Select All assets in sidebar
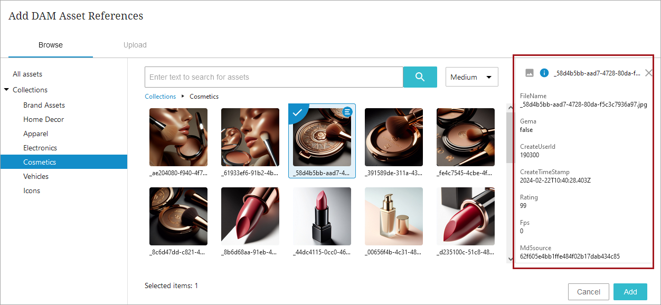 [x=27, y=74]
